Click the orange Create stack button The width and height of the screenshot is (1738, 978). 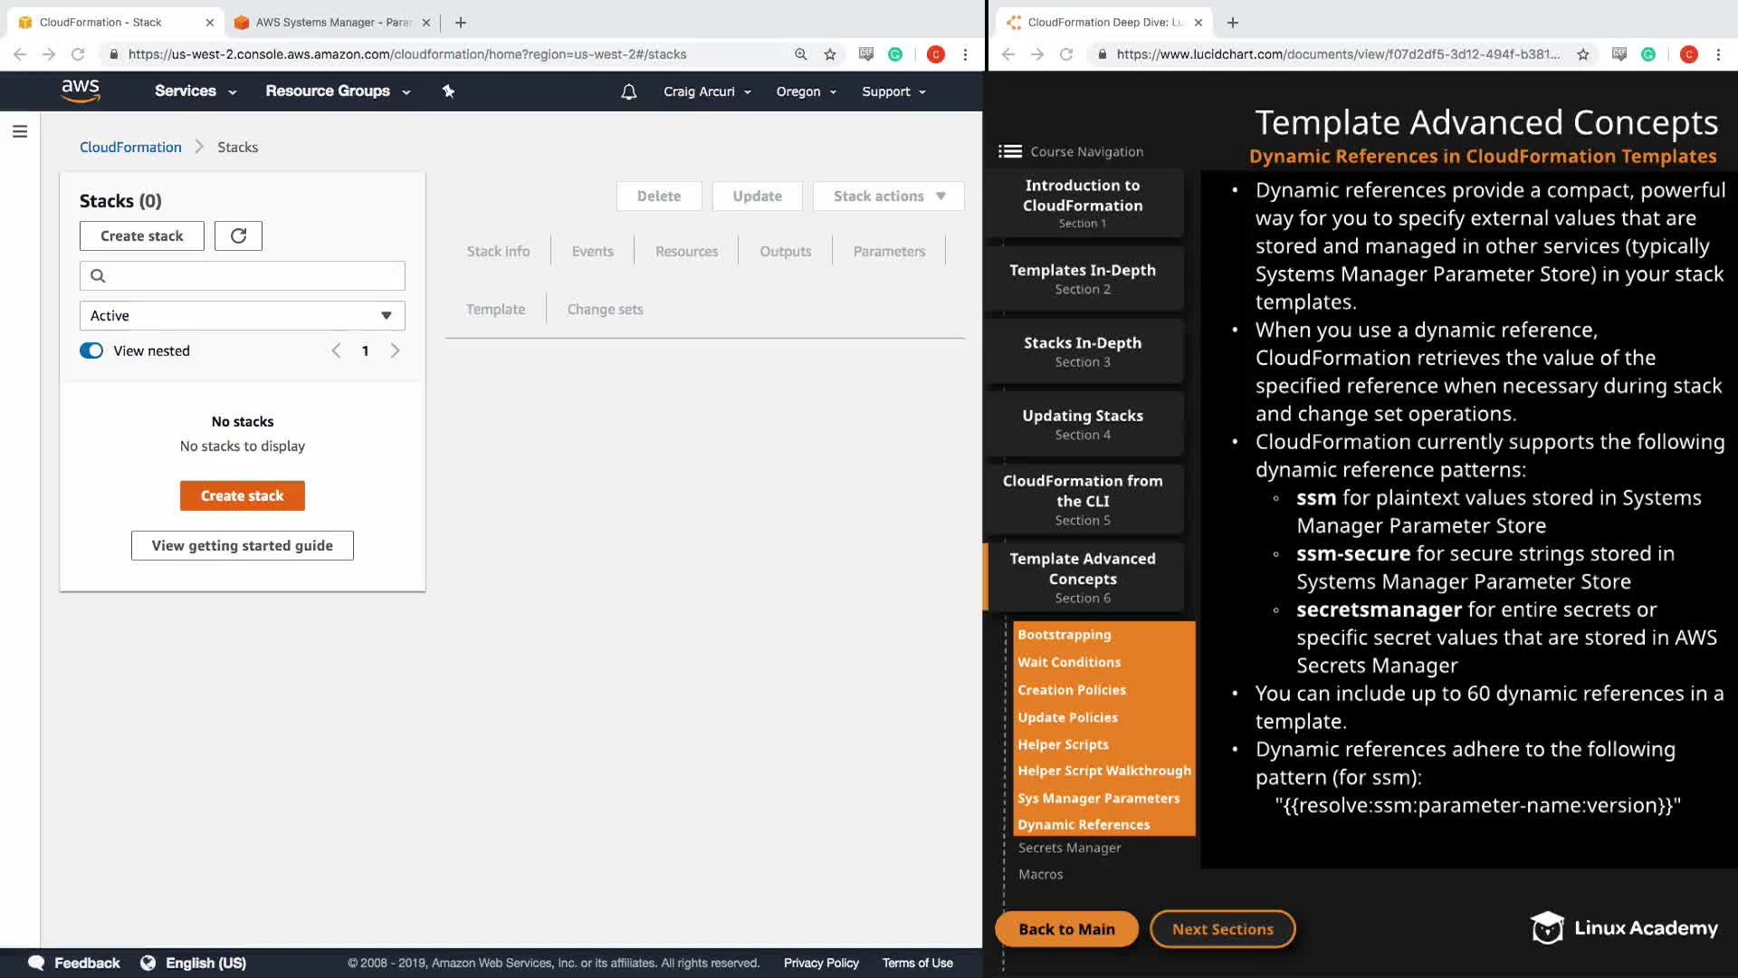(242, 495)
